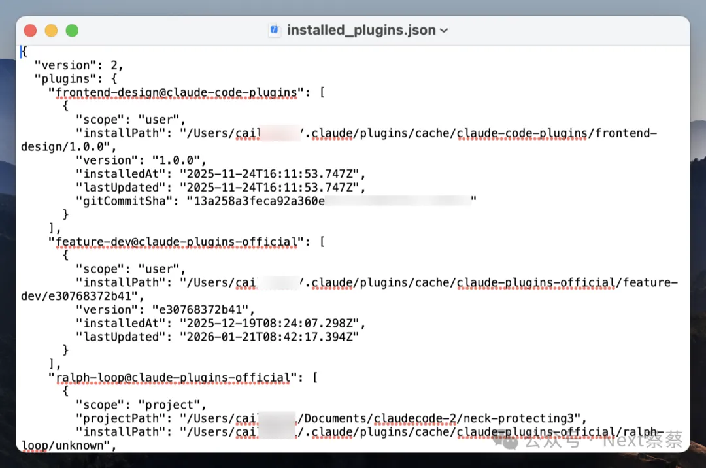The width and height of the screenshot is (706, 468).
Task: Click the gitCommitSha value starting 13a258a3
Action: pos(256,201)
